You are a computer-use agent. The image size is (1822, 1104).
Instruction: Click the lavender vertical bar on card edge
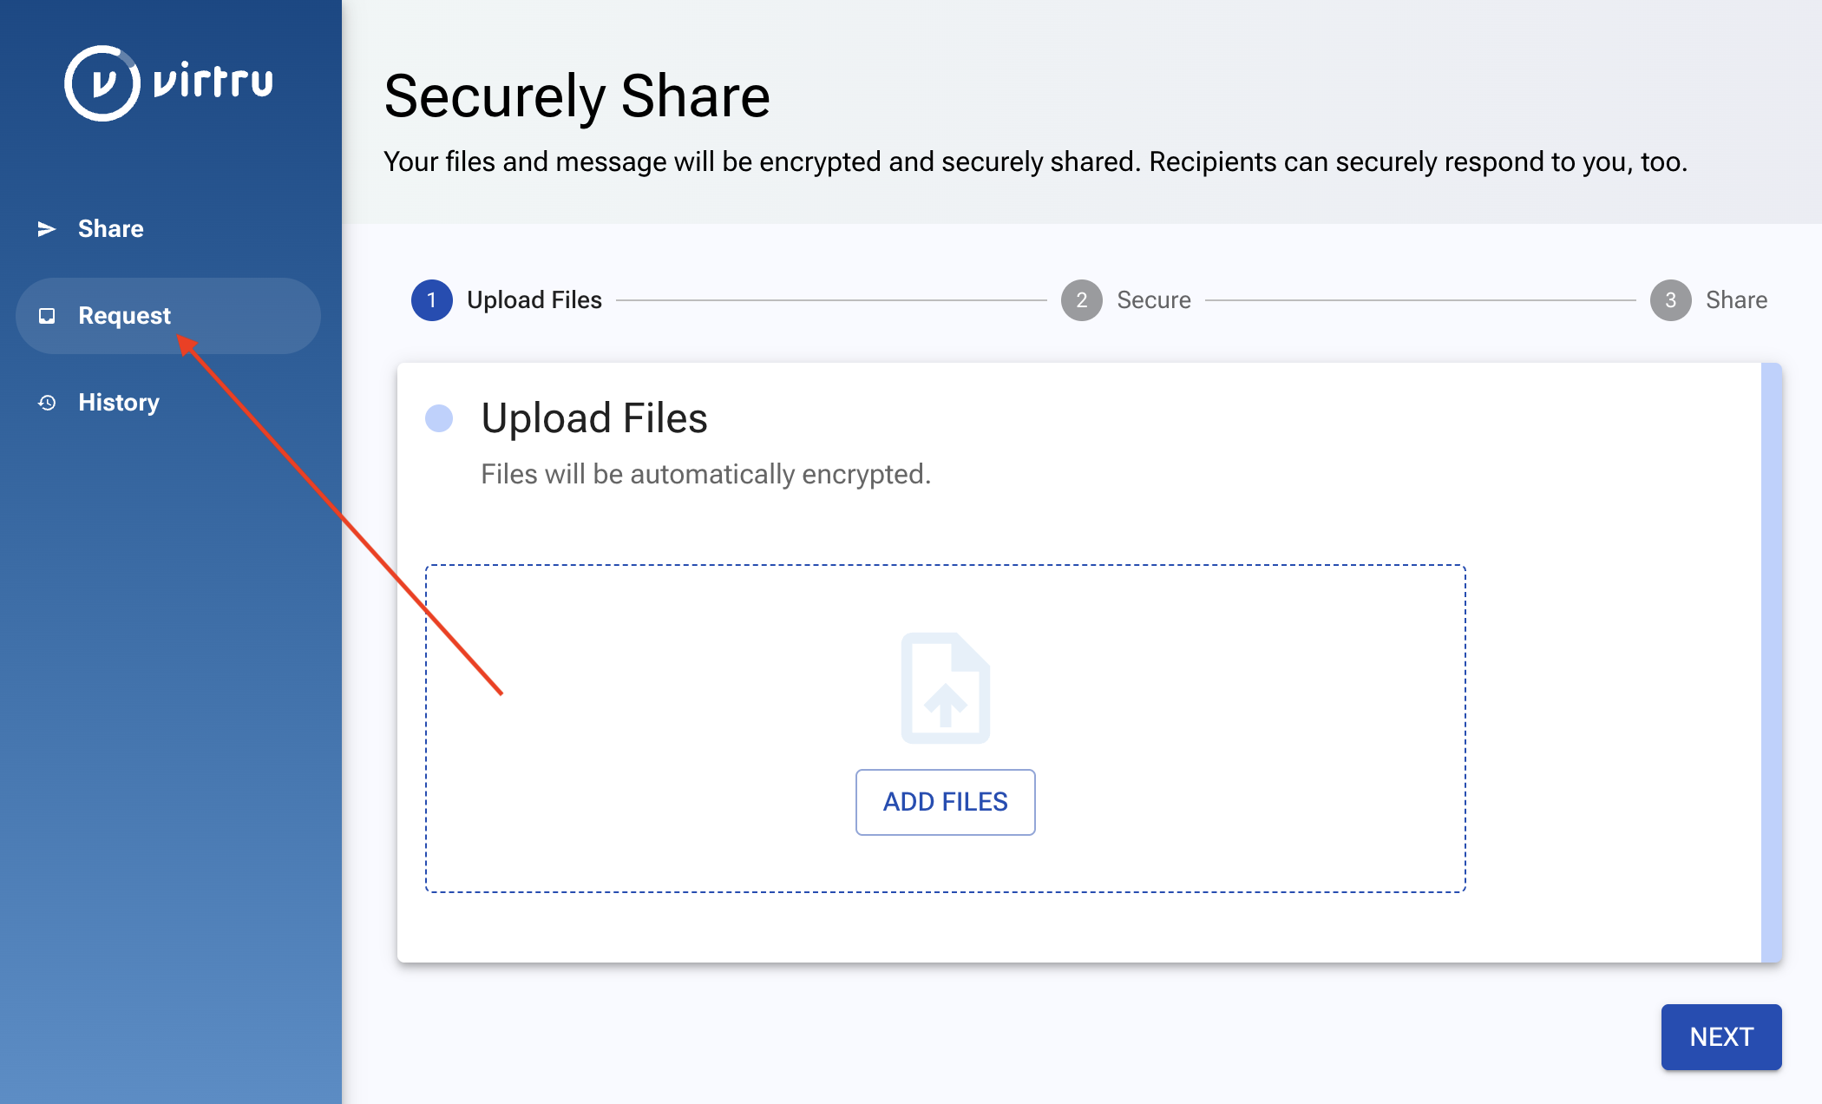pyautogui.click(x=1772, y=662)
